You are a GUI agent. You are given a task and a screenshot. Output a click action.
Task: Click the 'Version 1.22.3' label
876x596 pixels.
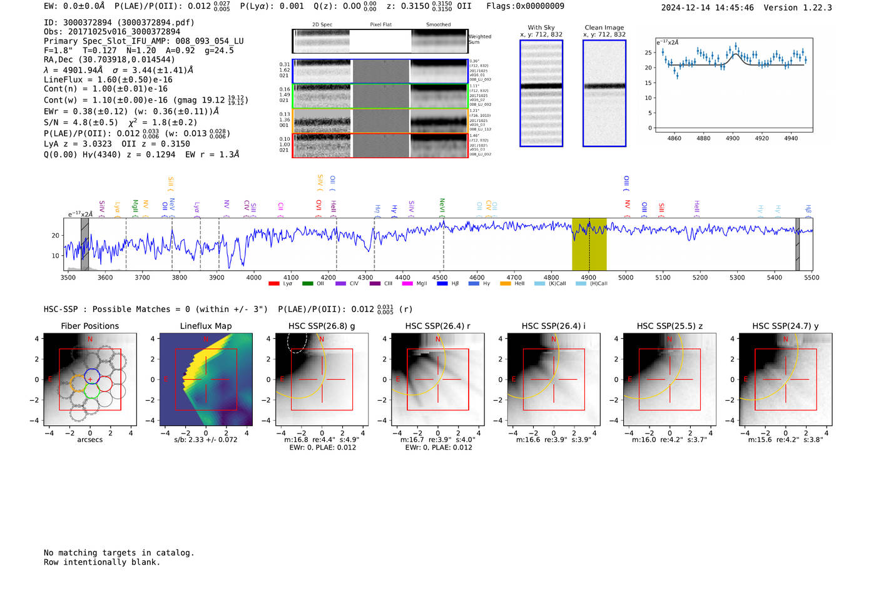(798, 8)
